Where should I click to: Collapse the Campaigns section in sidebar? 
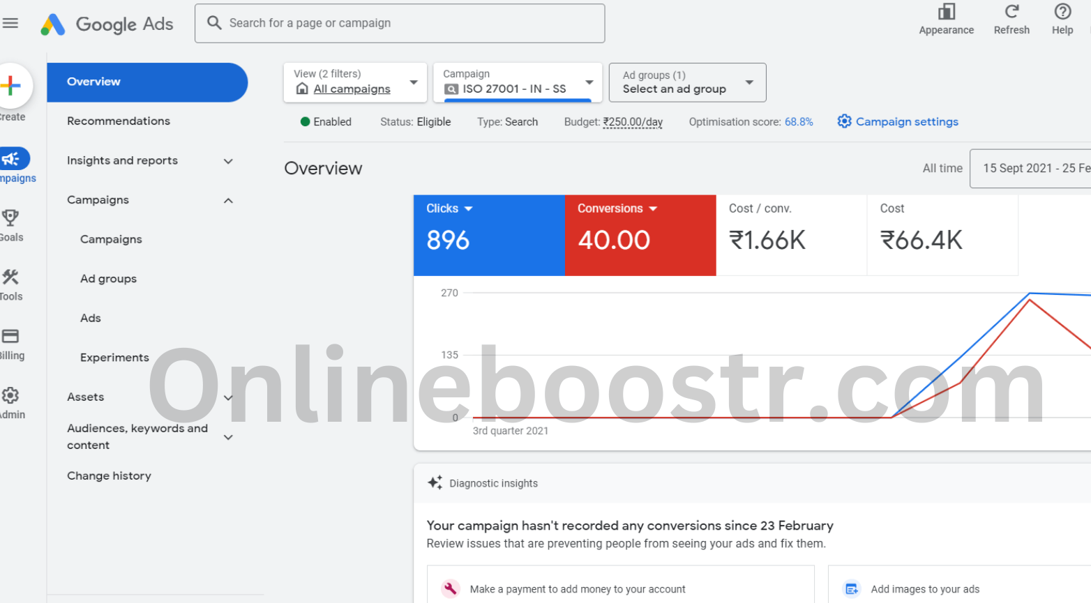click(x=228, y=200)
